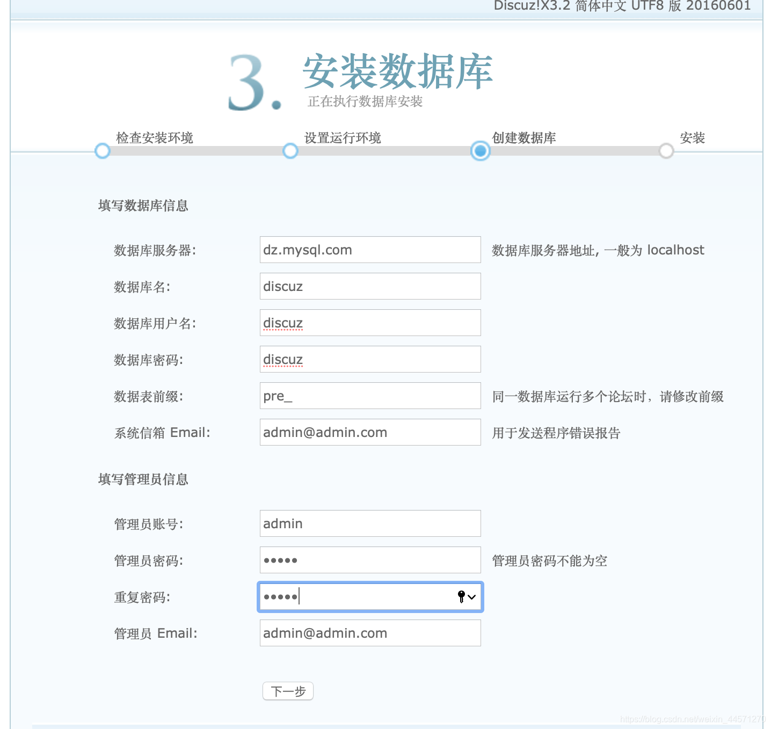Click the system Email input field
771x729 pixels.
coord(370,432)
